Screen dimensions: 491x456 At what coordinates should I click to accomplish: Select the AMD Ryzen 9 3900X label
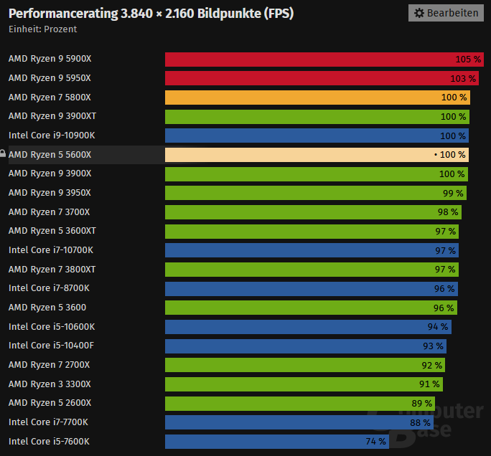(50, 174)
